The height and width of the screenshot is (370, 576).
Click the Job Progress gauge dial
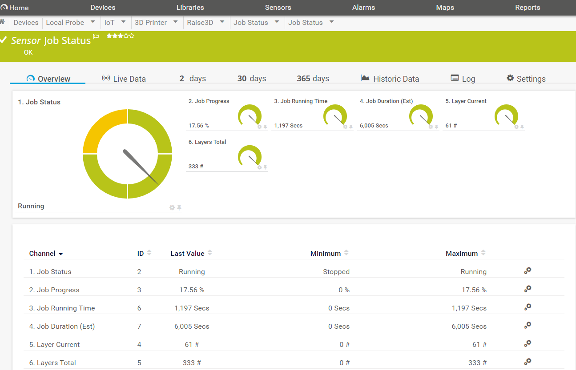pyautogui.click(x=250, y=115)
